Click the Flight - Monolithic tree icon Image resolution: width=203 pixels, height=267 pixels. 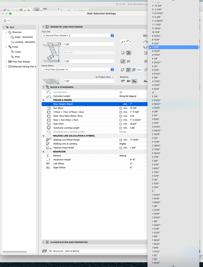12,37
